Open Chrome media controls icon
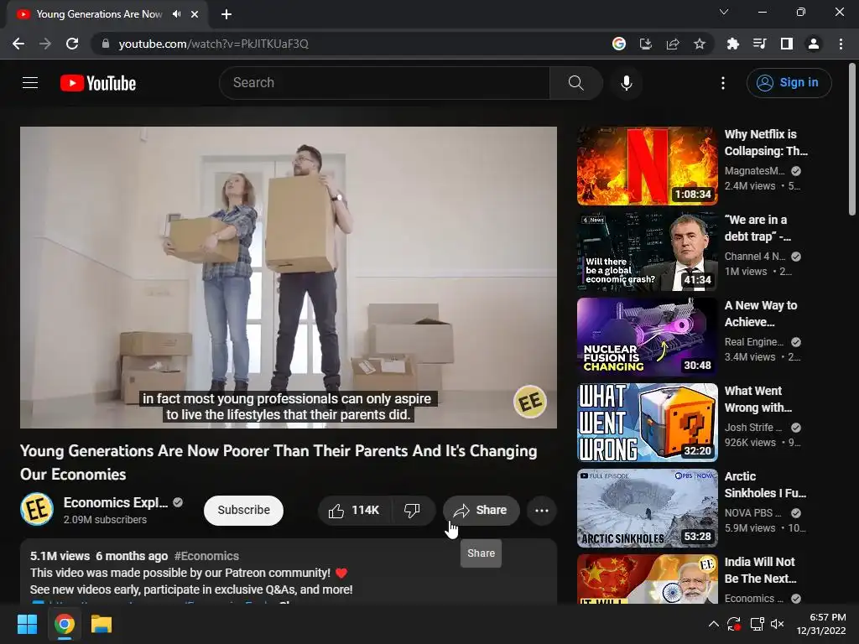 [x=759, y=44]
